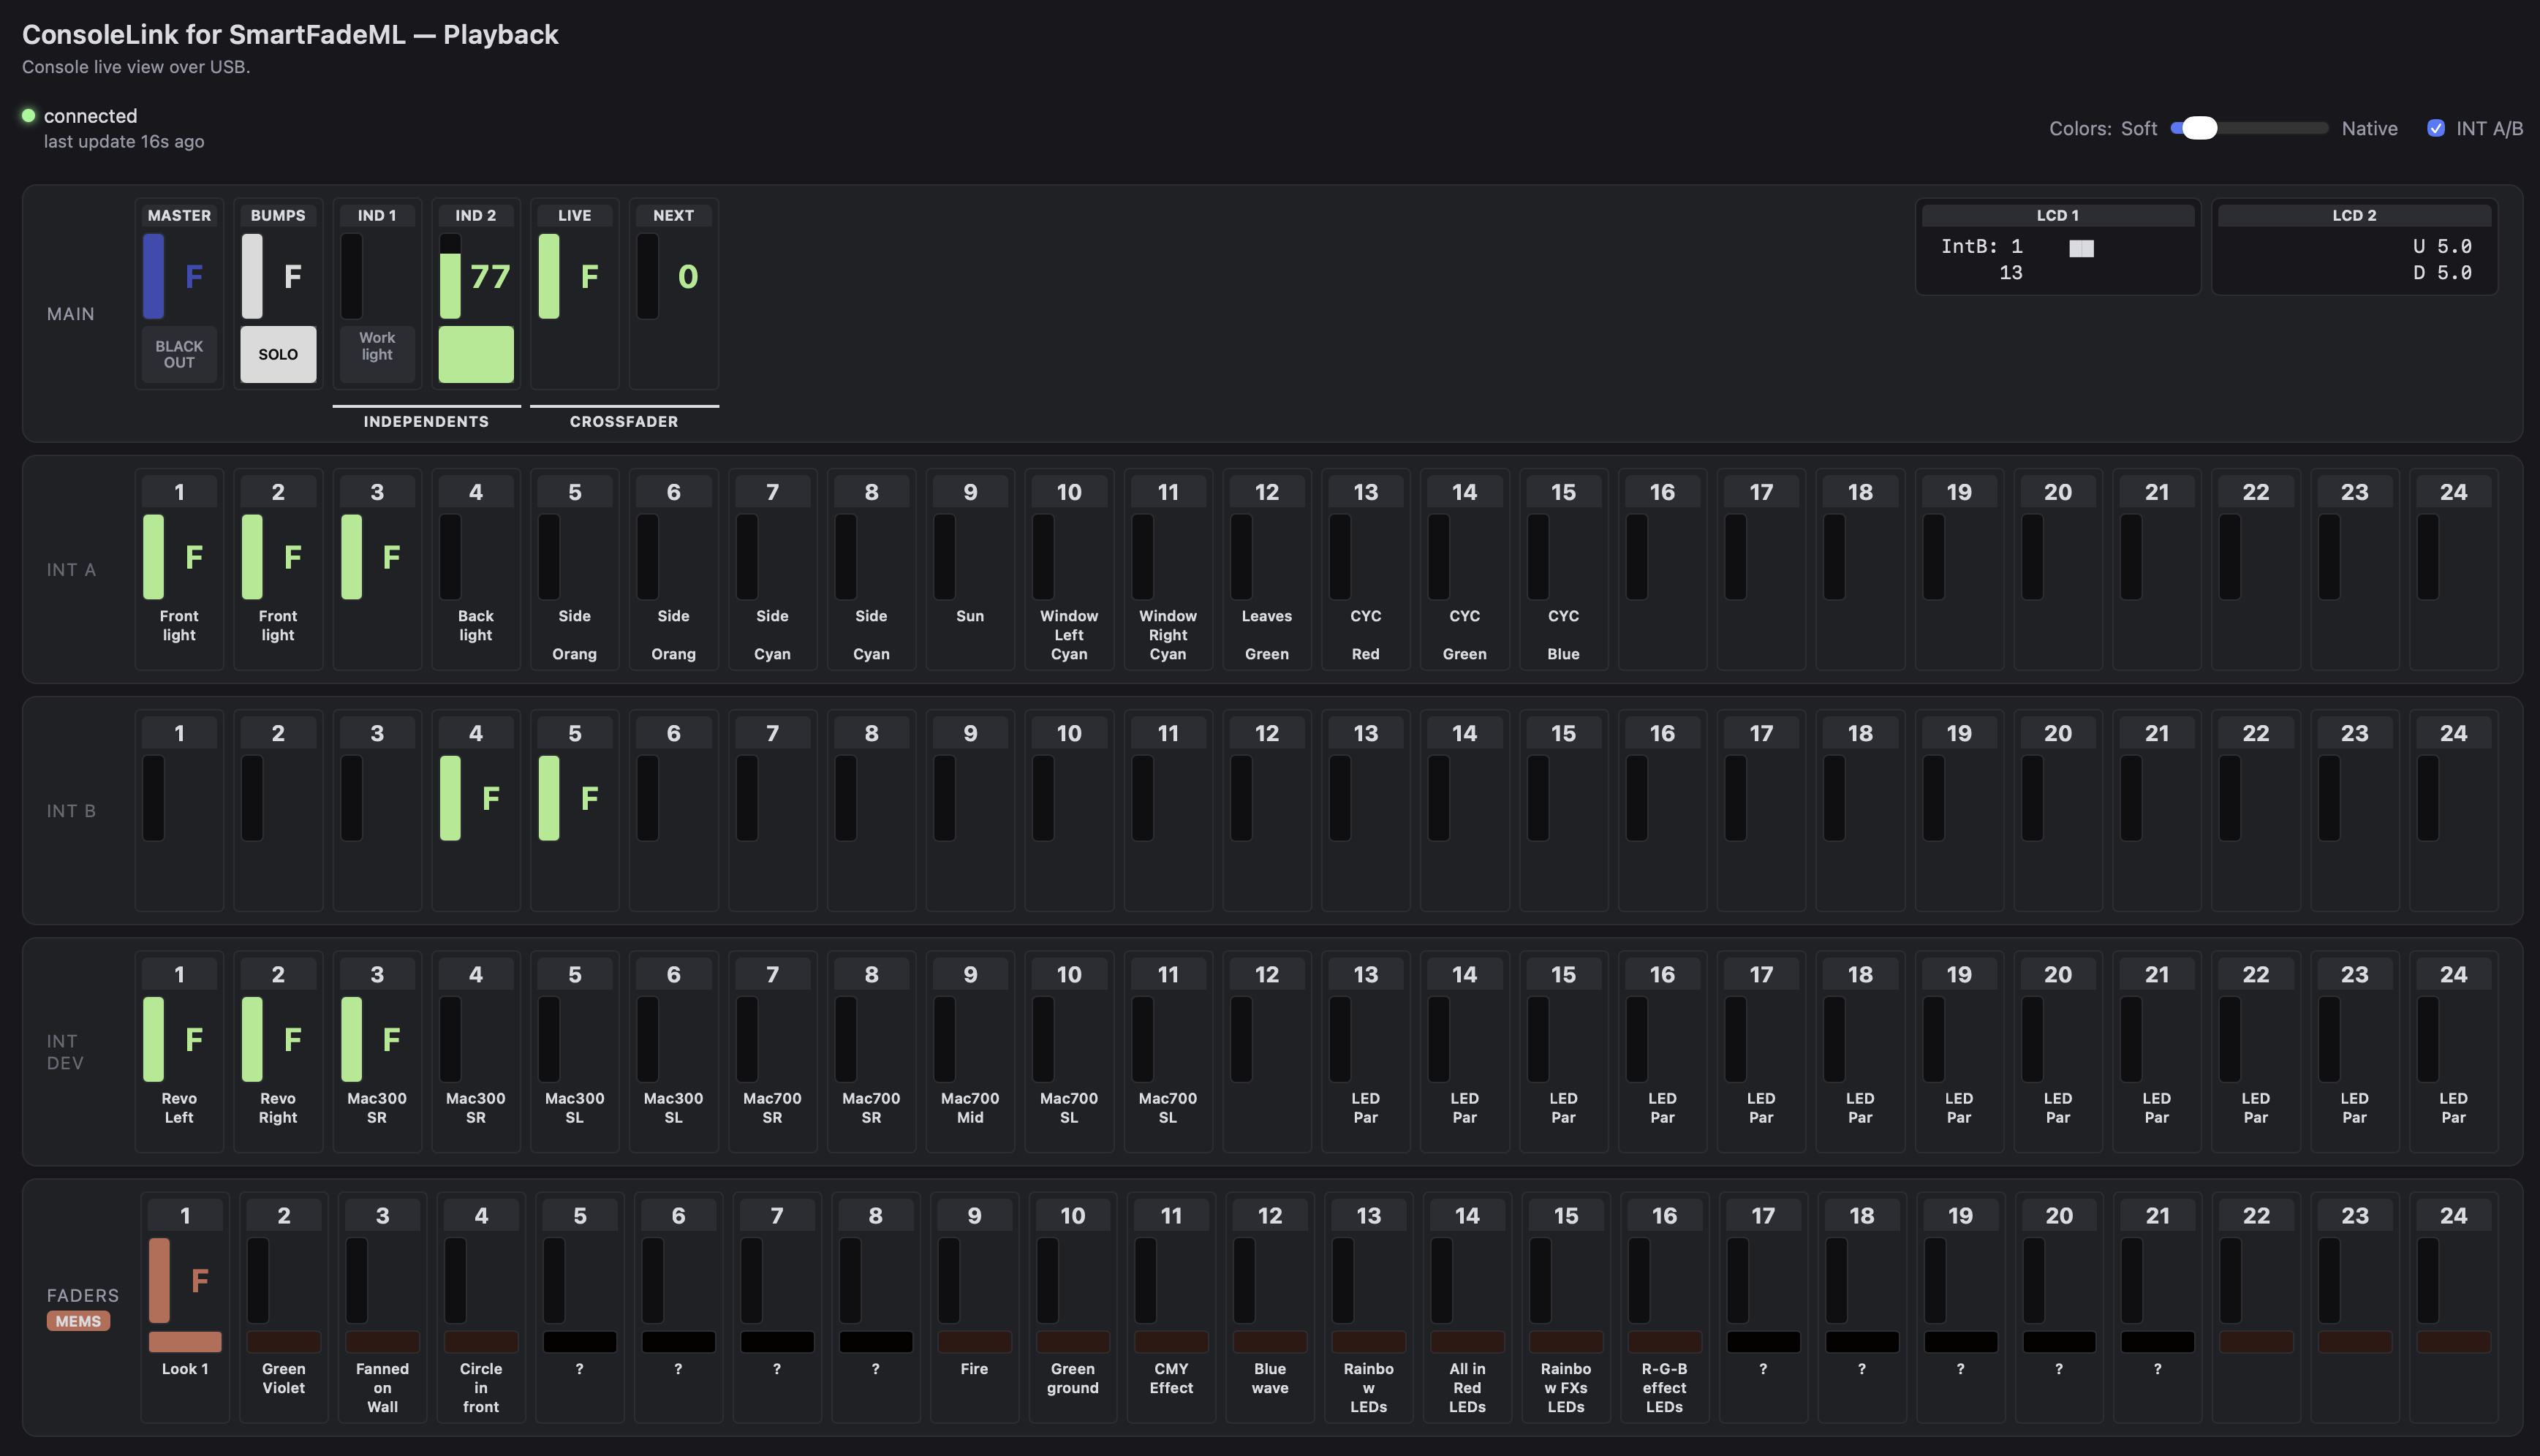Click the CROSSFADER section label

624,421
